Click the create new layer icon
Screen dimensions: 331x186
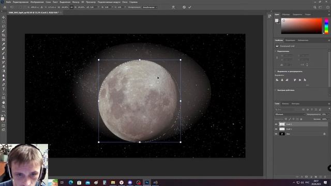coord(321,177)
